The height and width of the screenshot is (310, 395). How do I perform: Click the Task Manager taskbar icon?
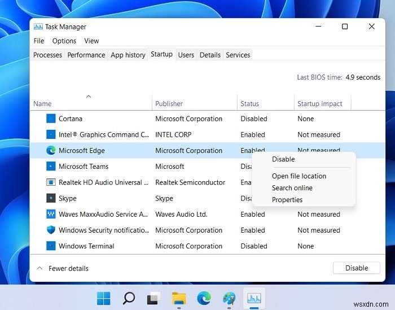254,298
